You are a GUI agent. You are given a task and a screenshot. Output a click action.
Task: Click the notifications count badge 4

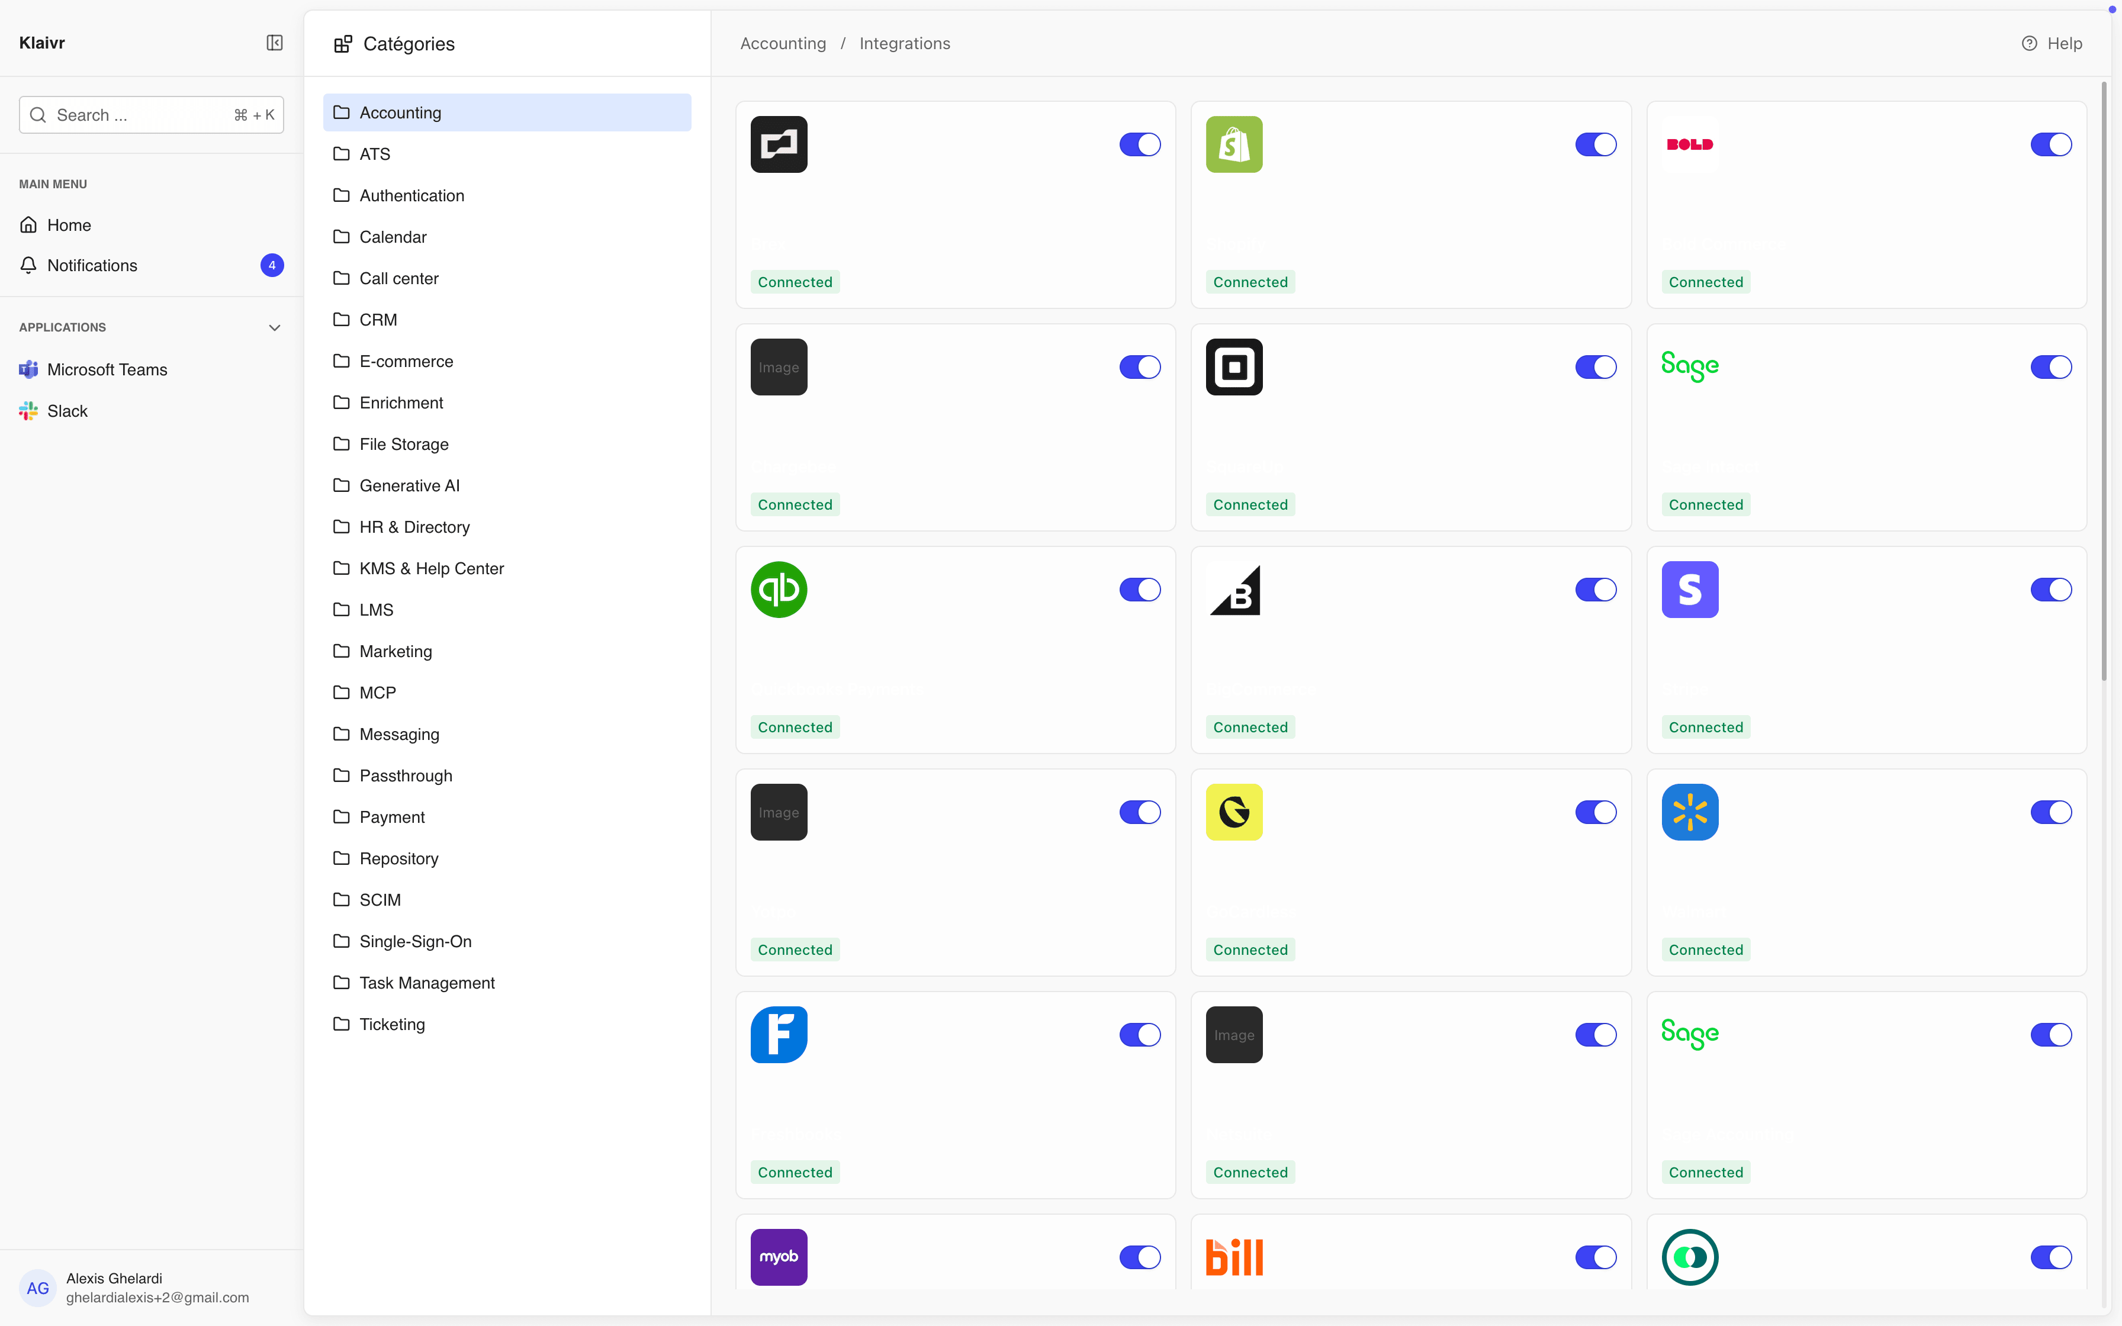click(x=272, y=265)
